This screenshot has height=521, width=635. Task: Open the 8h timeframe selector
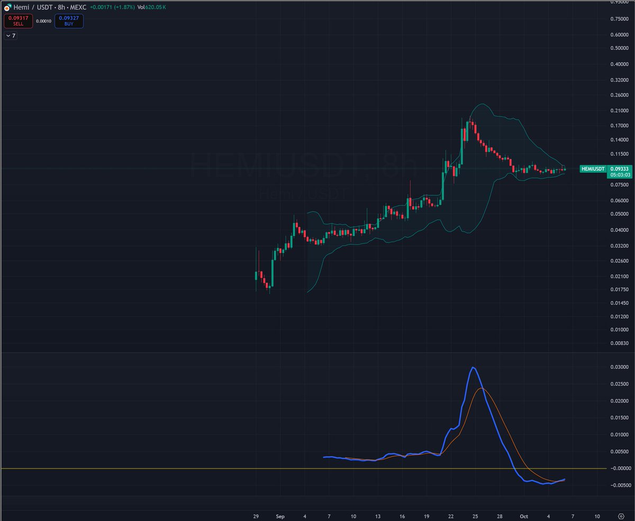(x=61, y=8)
